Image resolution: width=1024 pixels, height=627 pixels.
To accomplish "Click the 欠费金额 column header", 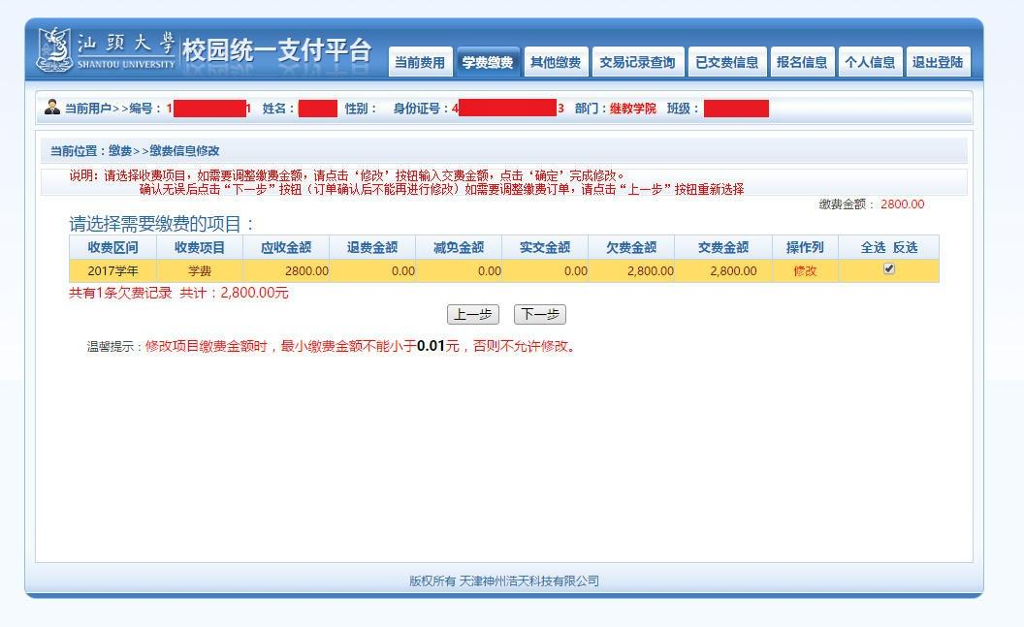I will point(630,247).
